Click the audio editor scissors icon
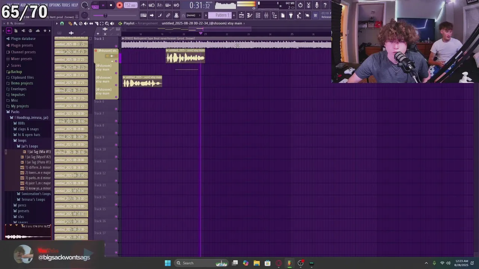This screenshot has width=479, height=269. click(308, 5)
